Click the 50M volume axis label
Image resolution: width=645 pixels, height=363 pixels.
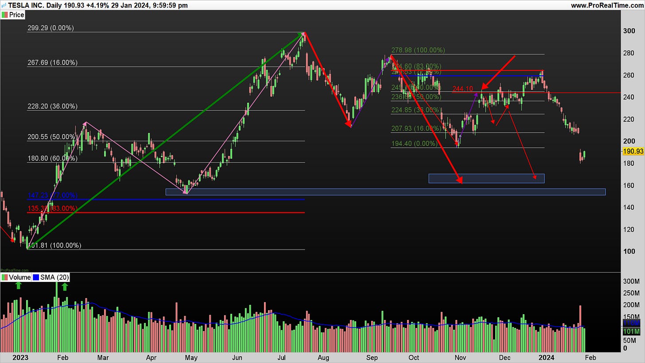click(x=629, y=340)
